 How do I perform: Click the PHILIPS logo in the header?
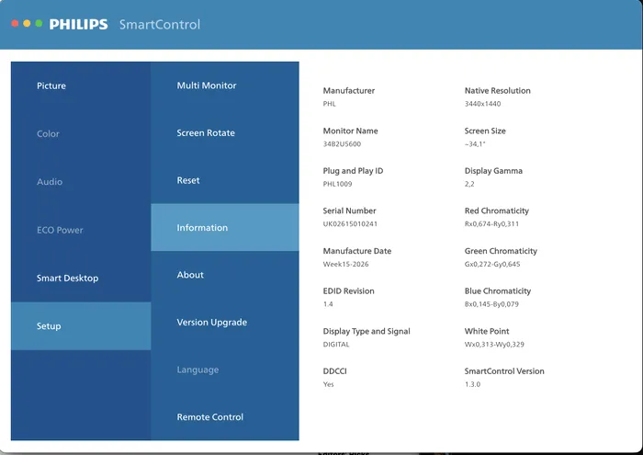[78, 24]
